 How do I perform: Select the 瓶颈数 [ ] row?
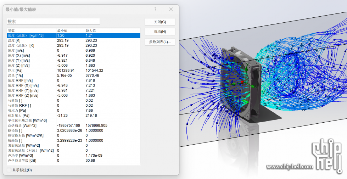pyautogui.click(x=74, y=140)
